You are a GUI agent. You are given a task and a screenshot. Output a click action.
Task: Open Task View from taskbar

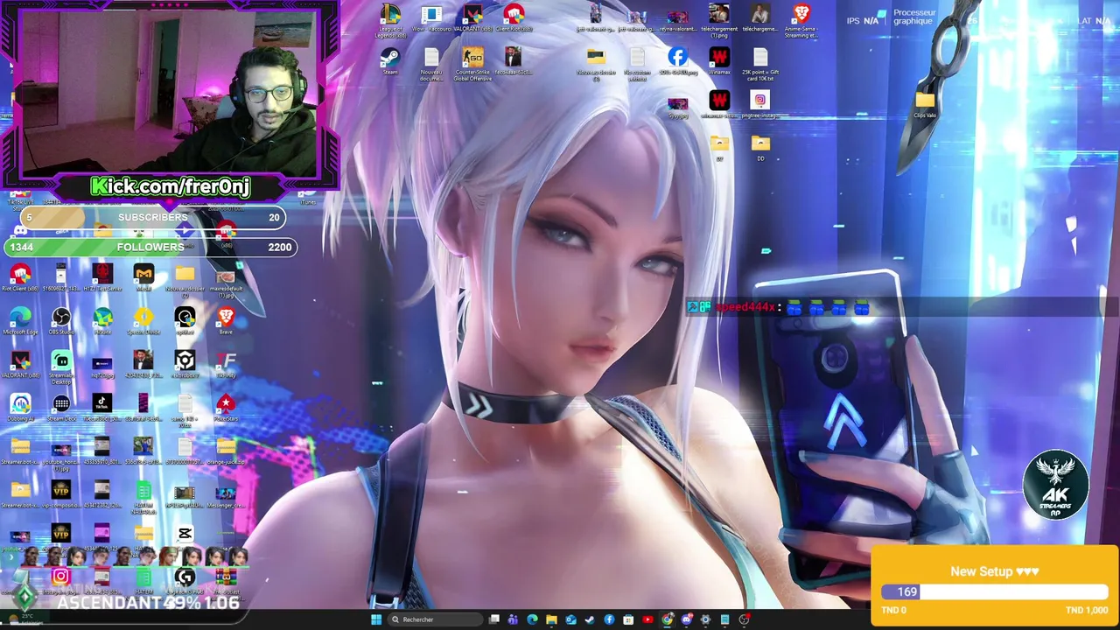(x=493, y=619)
